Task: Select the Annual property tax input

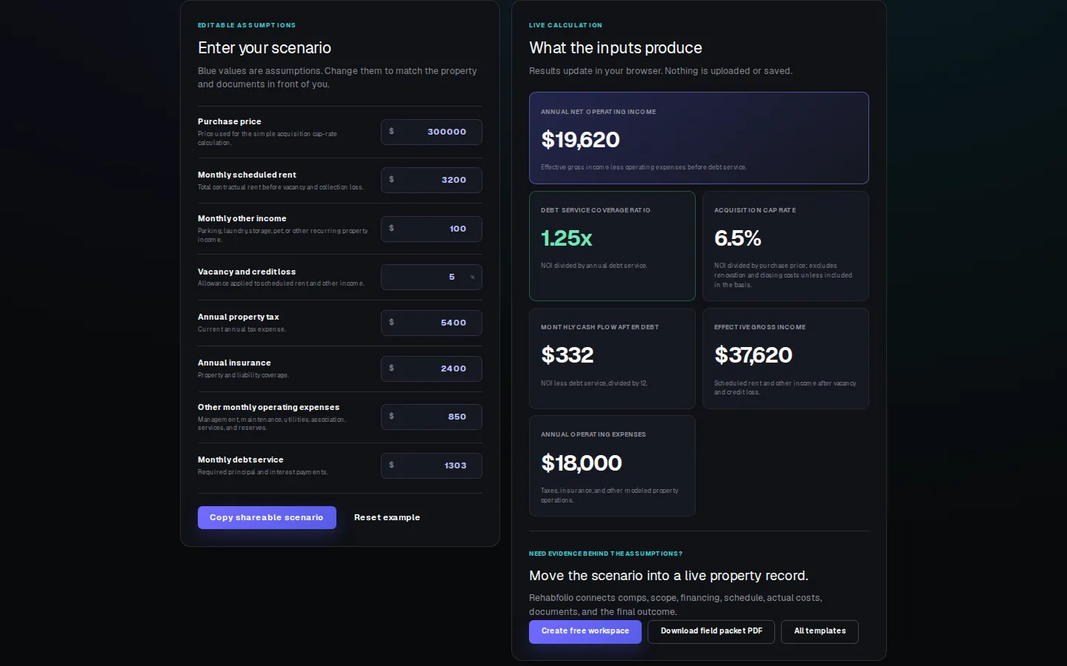Action: (431, 323)
